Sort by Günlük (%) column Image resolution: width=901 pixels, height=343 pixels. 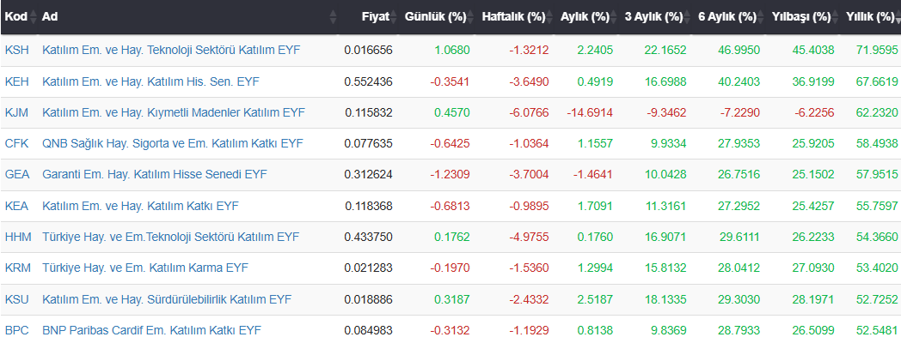point(438,17)
